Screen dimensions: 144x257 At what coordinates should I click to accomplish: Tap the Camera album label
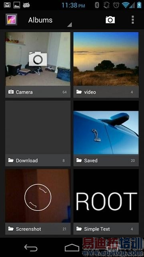(x=24, y=92)
